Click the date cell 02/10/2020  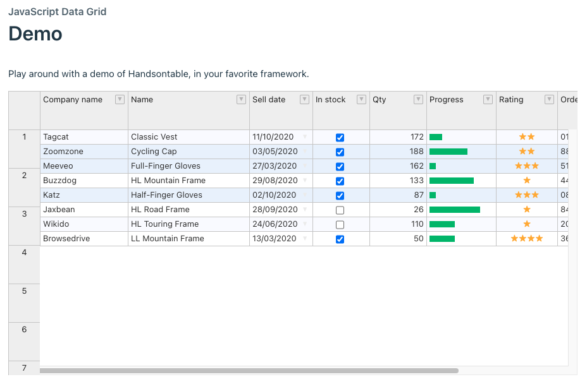[x=281, y=195]
